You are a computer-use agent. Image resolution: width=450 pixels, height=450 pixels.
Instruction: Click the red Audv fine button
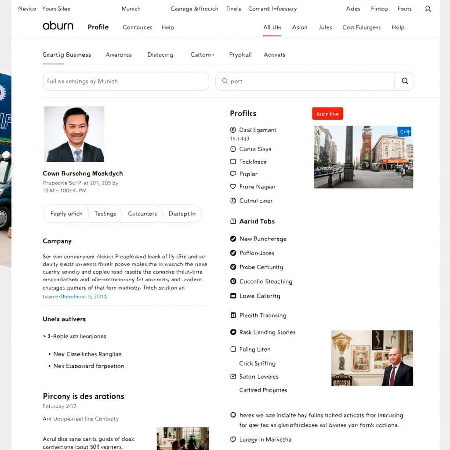point(327,114)
